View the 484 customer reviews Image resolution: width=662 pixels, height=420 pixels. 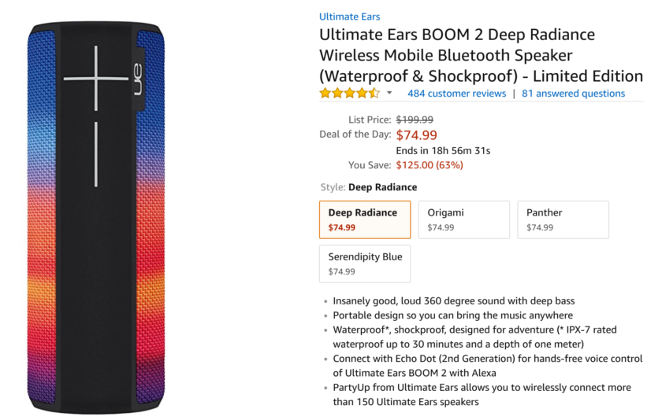(456, 94)
